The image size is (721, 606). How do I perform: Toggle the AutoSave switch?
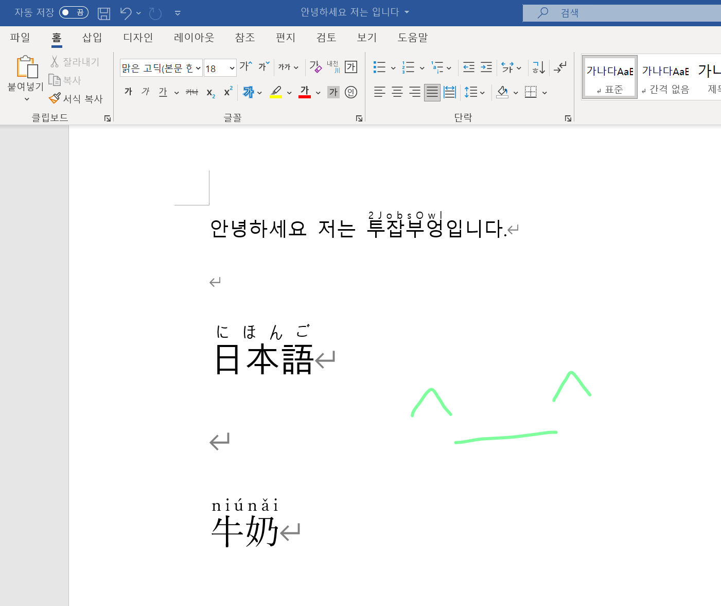coord(74,12)
